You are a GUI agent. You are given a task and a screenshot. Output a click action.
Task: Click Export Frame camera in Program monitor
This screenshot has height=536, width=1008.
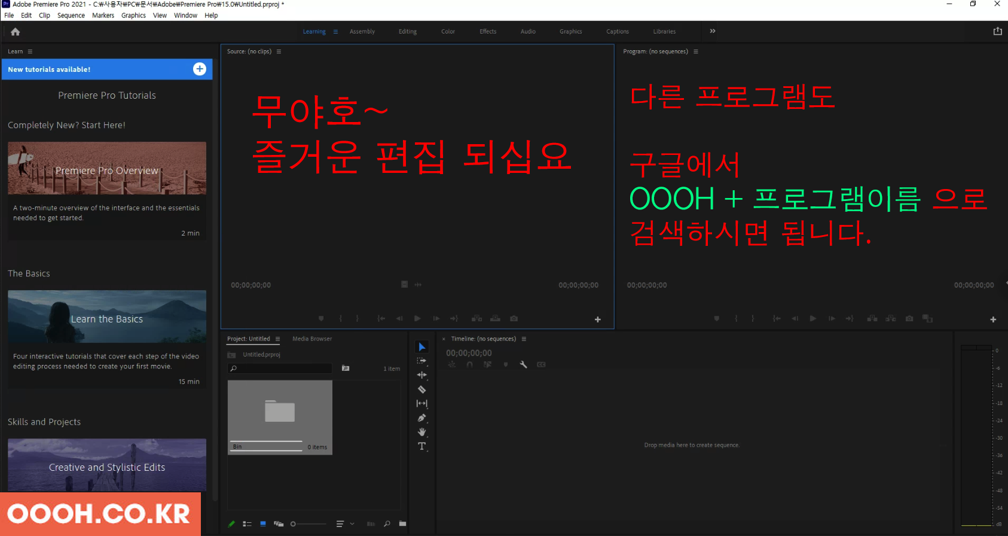[909, 318]
